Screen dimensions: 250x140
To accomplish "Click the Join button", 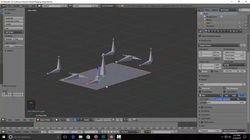I will [x=14, y=28].
